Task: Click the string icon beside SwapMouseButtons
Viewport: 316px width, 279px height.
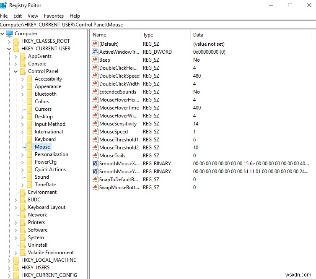Action: pyautogui.click(x=95, y=187)
